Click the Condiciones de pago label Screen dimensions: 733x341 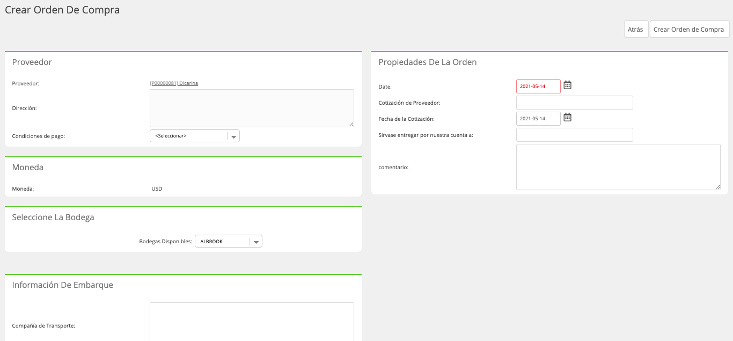pos(39,136)
